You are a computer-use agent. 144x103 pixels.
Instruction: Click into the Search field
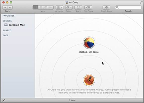coord(128,8)
